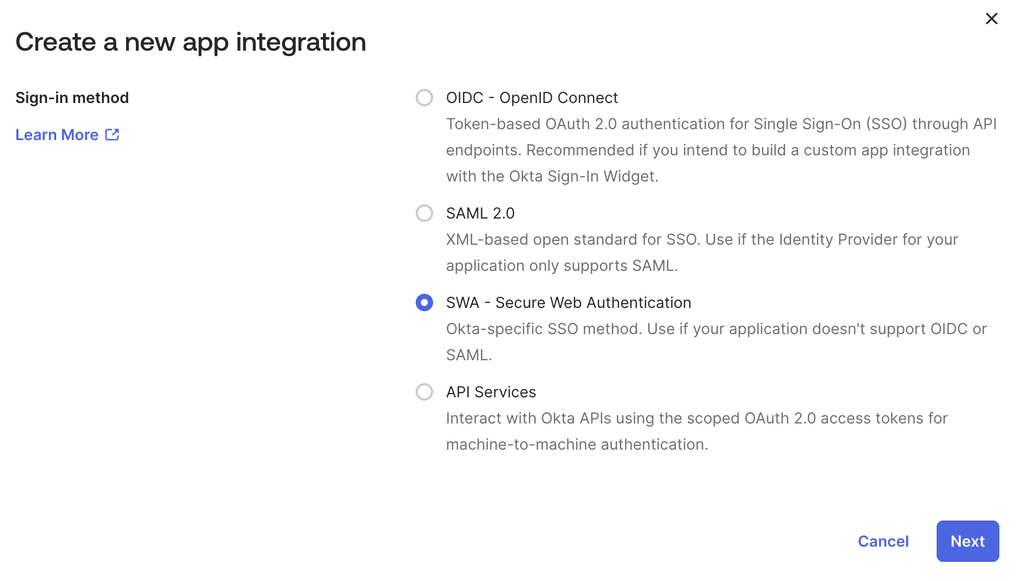Viewport: 1019px width, 581px height.
Task: Click the "API Services" option label
Action: [x=491, y=392]
